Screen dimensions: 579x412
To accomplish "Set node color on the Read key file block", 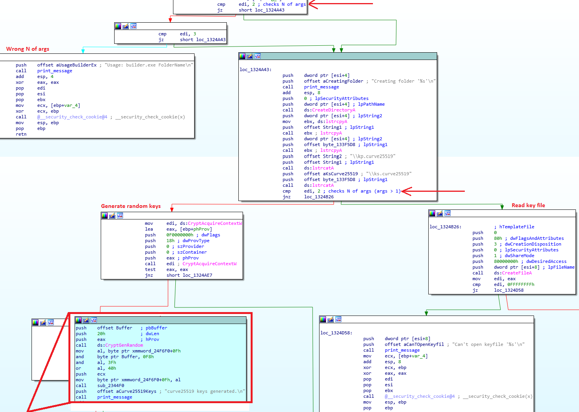I will 431,213.
